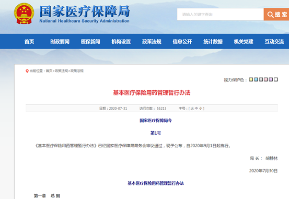The width and height of the screenshot is (289, 199).
Task: Click the national emblem logo
Action: coord(24,14)
